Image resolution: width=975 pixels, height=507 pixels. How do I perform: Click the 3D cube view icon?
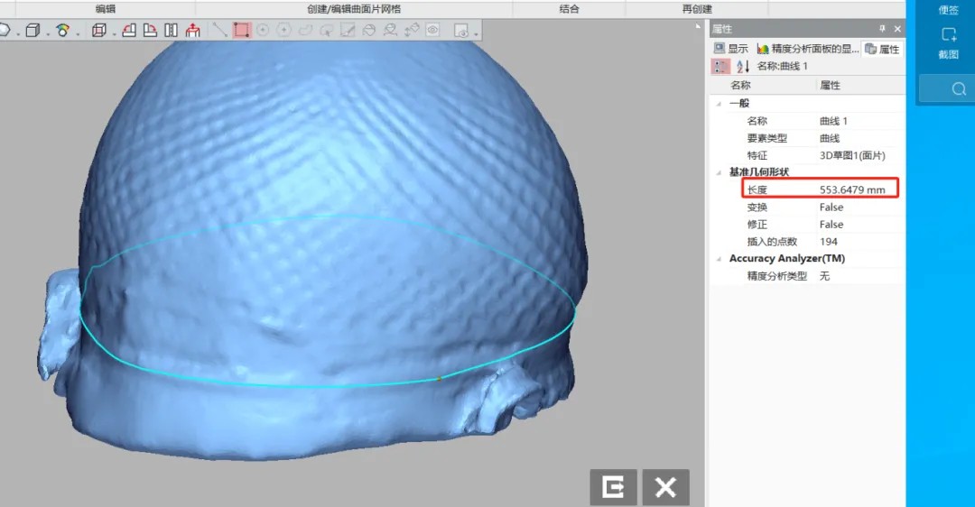[x=32, y=30]
